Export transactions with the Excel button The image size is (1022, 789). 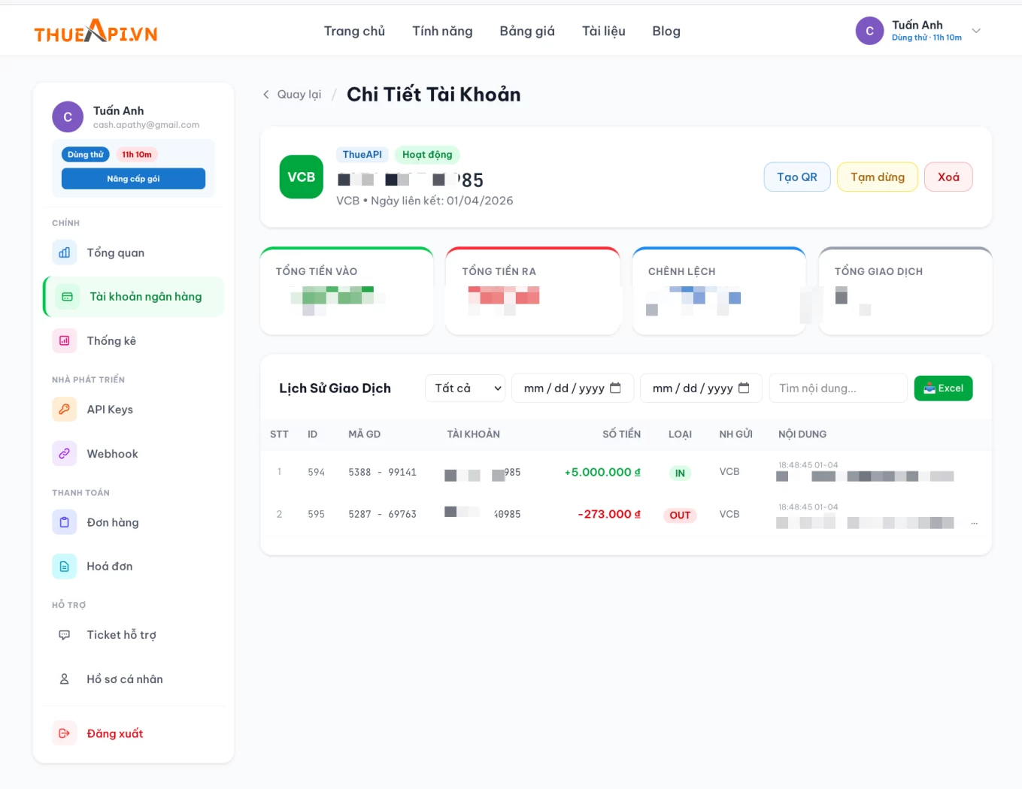pyautogui.click(x=943, y=388)
